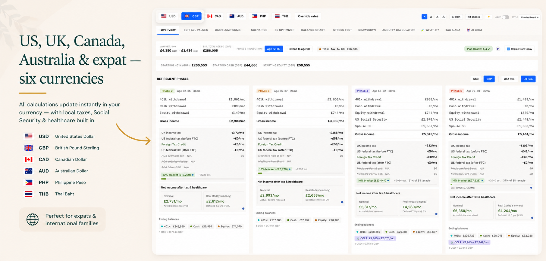Switch currency to PHP
The image size is (546, 261).
[x=259, y=16]
